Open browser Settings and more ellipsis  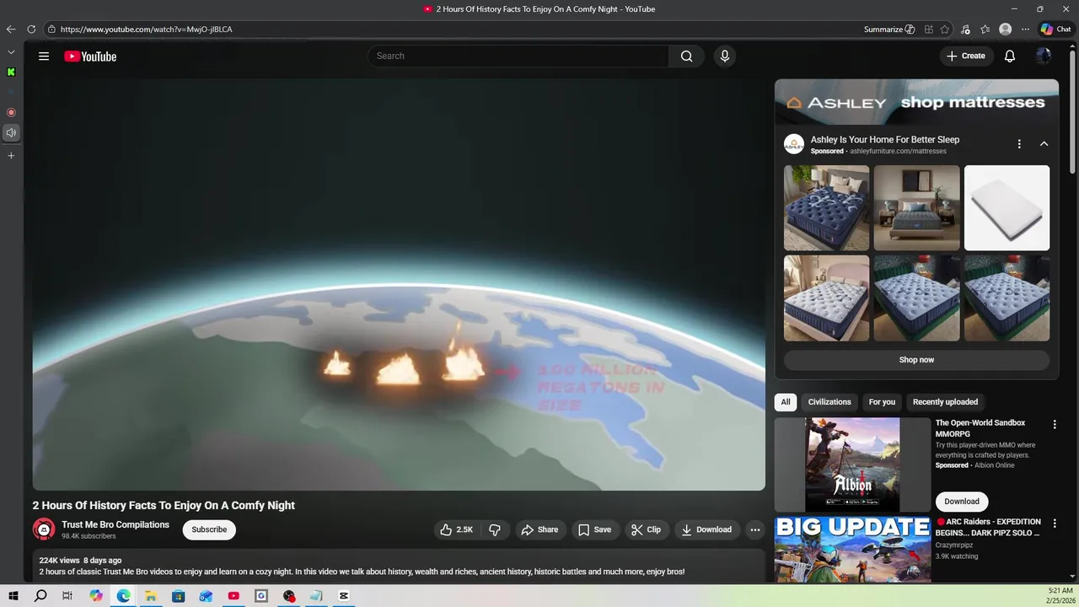tap(1025, 30)
